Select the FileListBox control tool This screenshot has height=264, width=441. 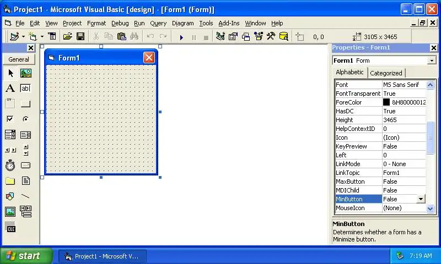[25, 181]
